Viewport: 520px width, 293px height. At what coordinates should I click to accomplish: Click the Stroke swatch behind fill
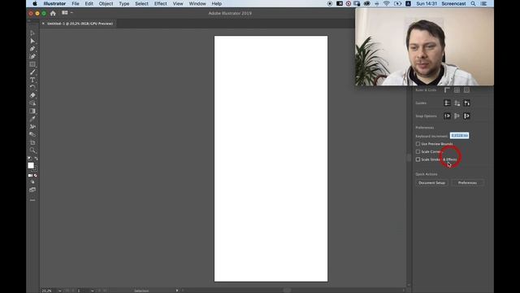[34, 169]
